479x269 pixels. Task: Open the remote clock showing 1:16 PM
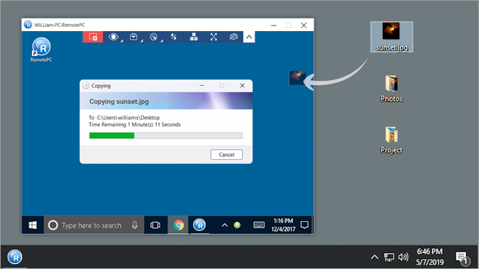tap(283, 225)
